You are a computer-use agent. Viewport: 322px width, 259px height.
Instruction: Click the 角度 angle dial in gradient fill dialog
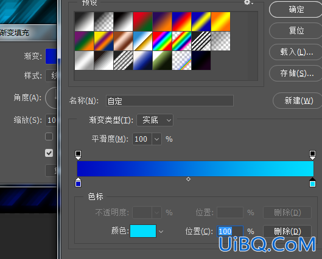(x=51, y=98)
